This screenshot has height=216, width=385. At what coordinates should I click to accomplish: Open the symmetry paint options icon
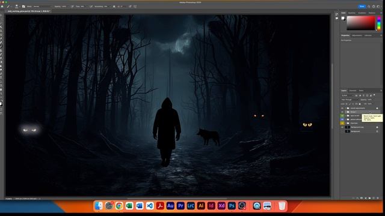(135, 7)
